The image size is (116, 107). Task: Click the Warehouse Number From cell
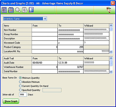pos(45,67)
